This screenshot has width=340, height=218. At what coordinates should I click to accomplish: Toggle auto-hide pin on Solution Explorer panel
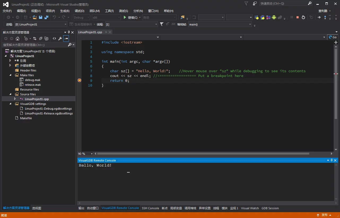(69, 32)
